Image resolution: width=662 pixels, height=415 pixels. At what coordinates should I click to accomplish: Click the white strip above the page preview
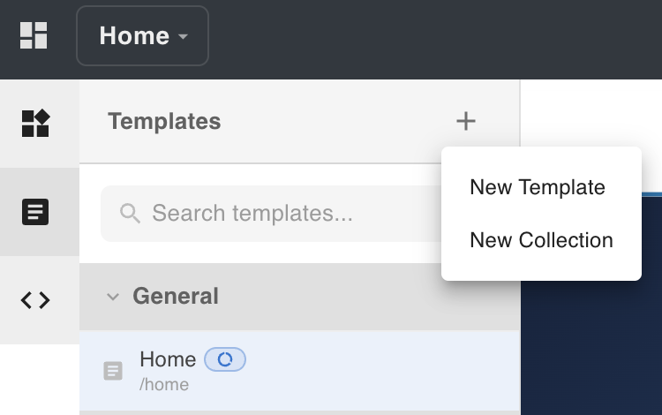[591, 110]
